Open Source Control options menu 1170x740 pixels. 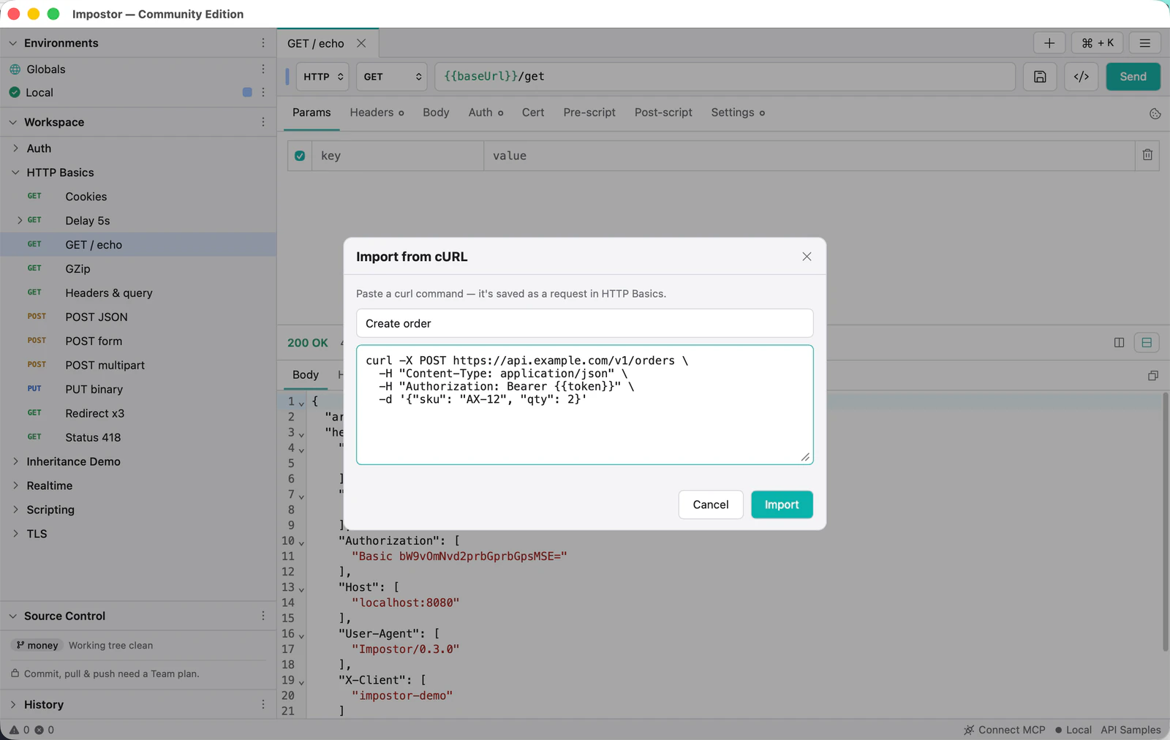click(263, 616)
